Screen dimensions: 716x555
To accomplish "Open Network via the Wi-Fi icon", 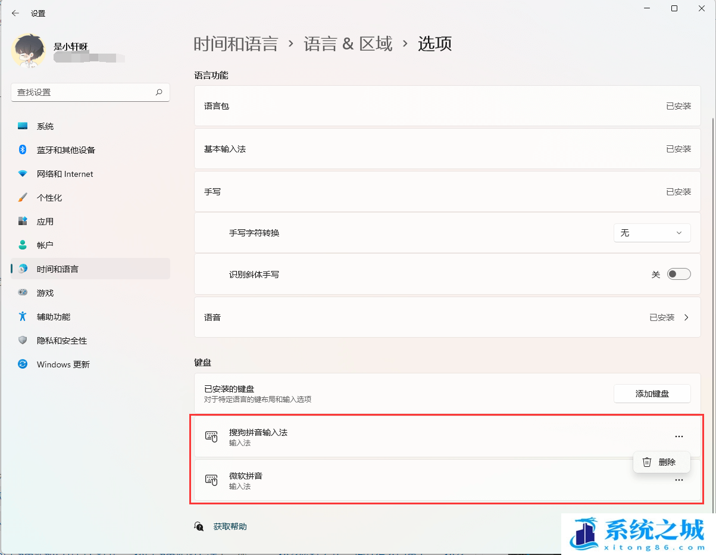I will click(x=21, y=173).
